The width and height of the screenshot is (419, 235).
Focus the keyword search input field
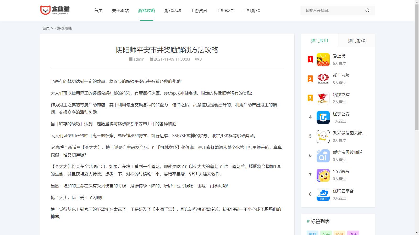[x=333, y=10]
